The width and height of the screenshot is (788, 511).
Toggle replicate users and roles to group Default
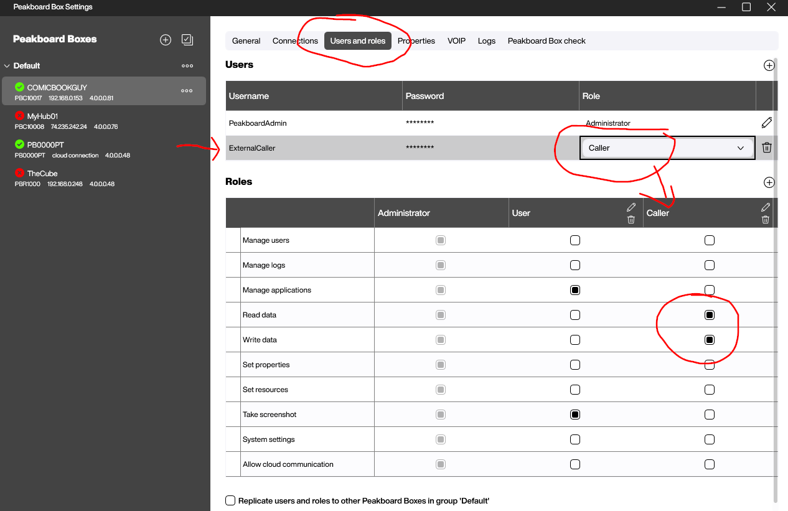click(230, 500)
